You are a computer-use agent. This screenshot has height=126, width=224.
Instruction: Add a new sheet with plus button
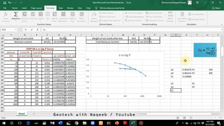coord(34,114)
